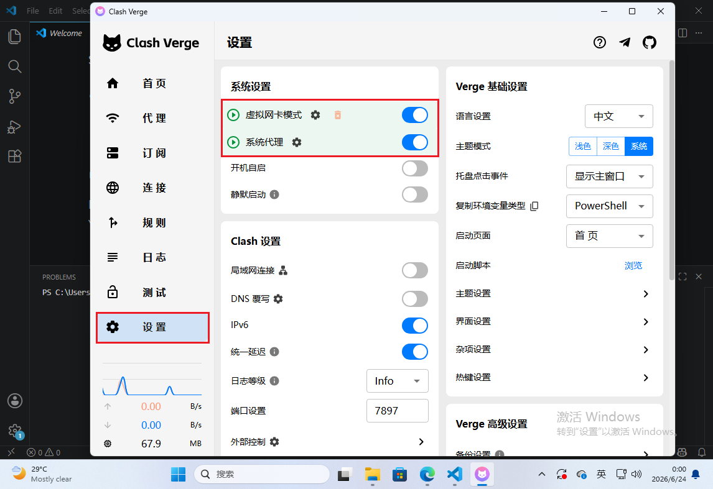Enable the 静默启动 toggle

[x=415, y=194]
